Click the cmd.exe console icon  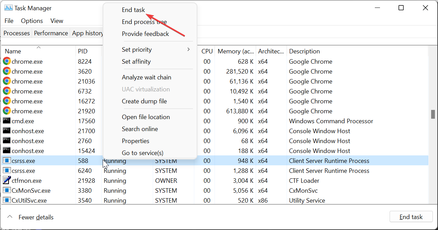pos(7,121)
